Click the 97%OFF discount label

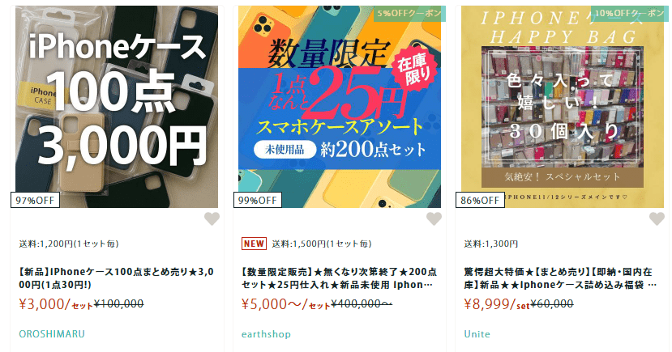pyautogui.click(x=35, y=200)
